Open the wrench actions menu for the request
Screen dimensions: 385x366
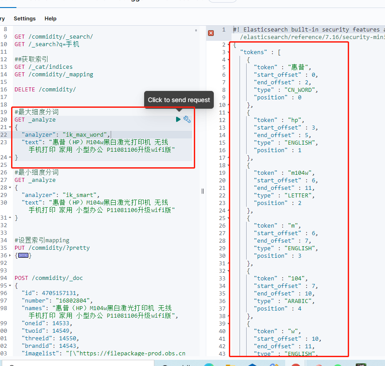coord(187,119)
